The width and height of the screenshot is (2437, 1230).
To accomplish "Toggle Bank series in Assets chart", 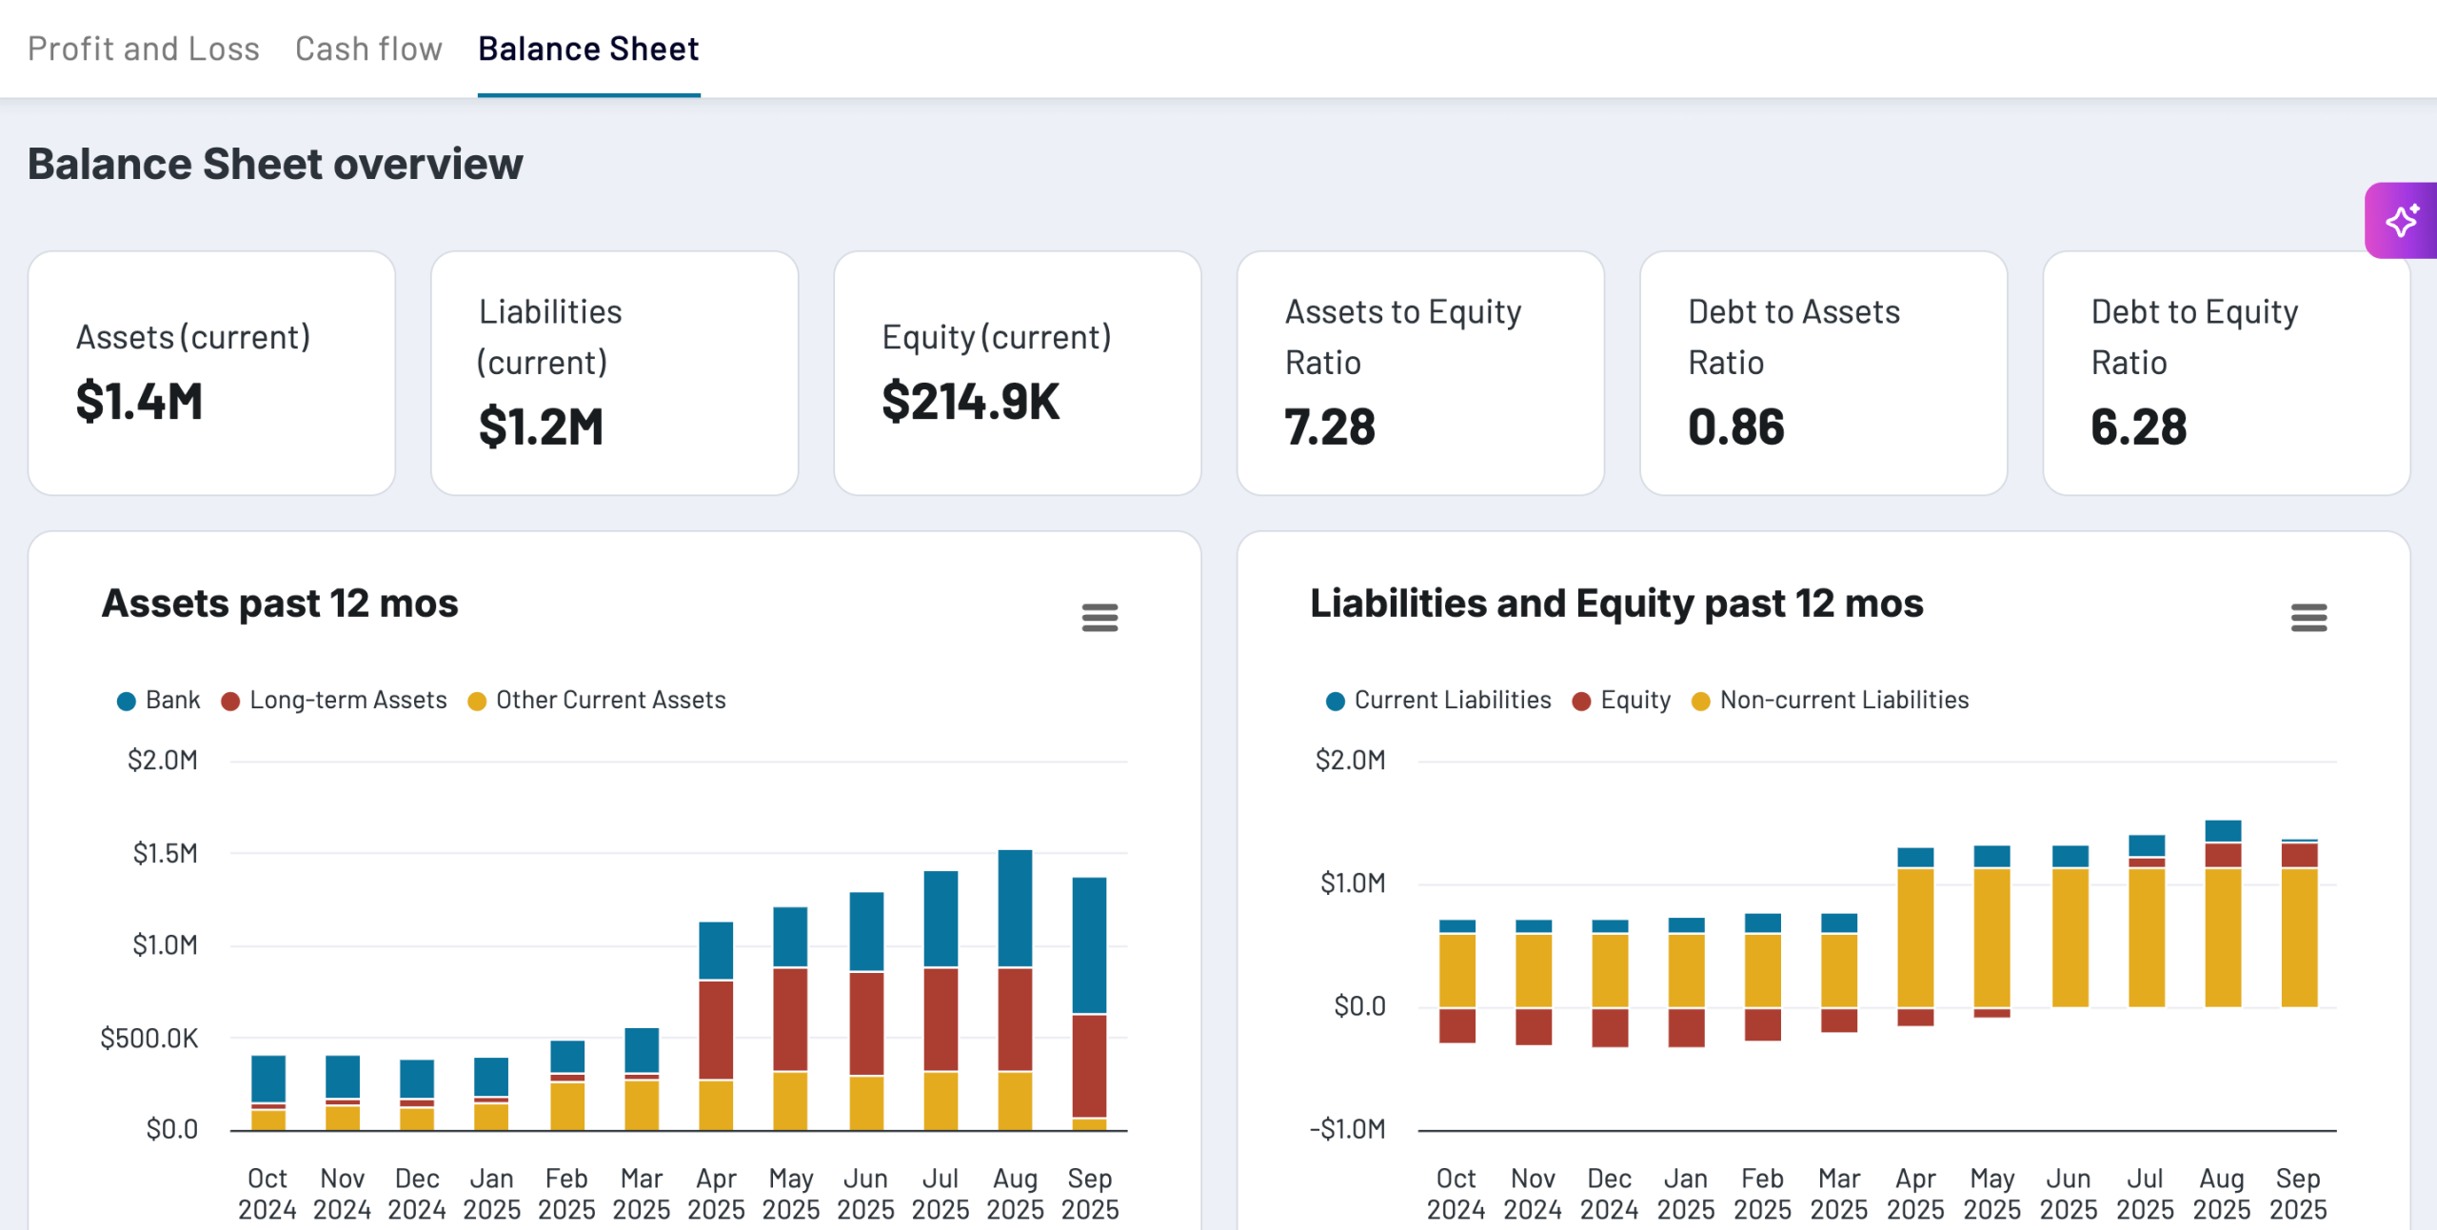I will [172, 700].
